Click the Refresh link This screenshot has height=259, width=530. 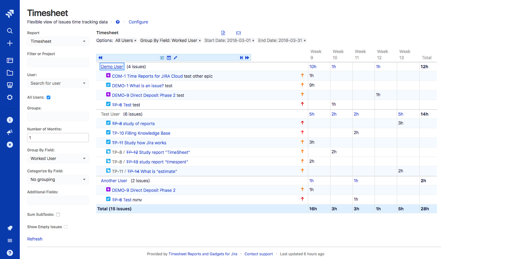coord(35,239)
